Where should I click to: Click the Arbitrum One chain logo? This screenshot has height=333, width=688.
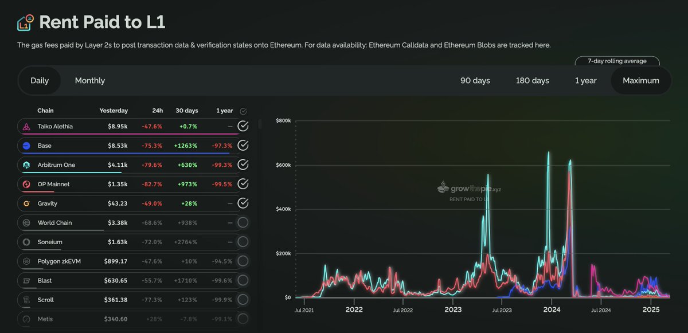26,165
